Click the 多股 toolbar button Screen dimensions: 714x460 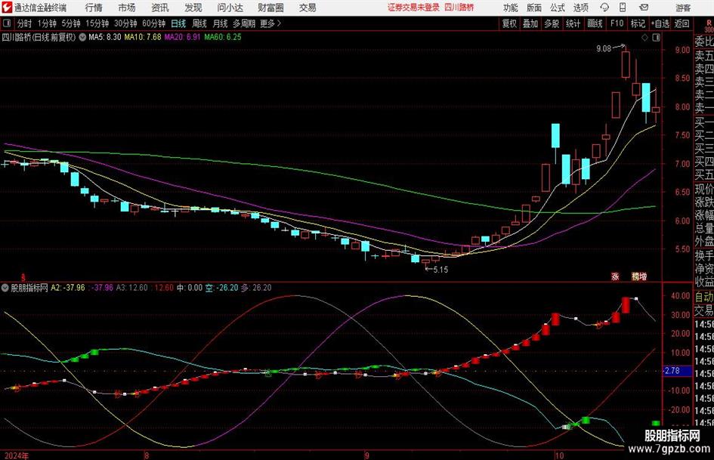coord(552,23)
